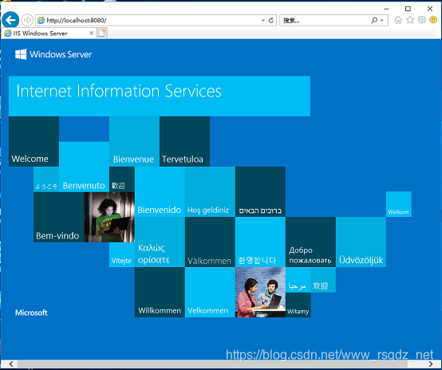The width and height of the screenshot is (442, 370).
Task: Maximize the browser window
Action: coord(408,9)
